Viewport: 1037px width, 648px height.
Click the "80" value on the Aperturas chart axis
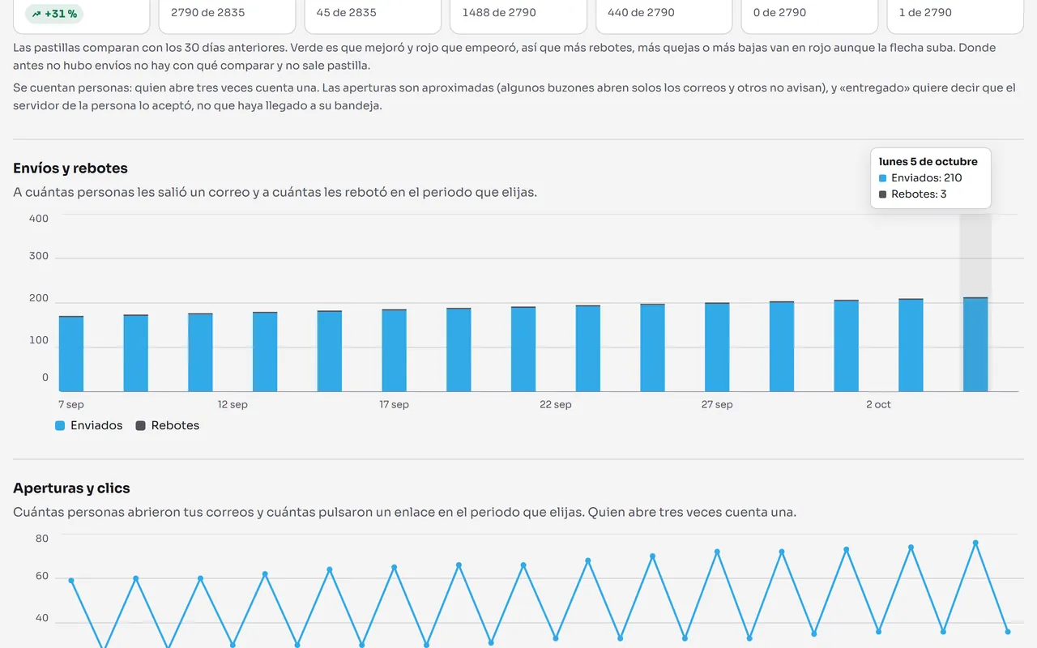[x=42, y=539]
